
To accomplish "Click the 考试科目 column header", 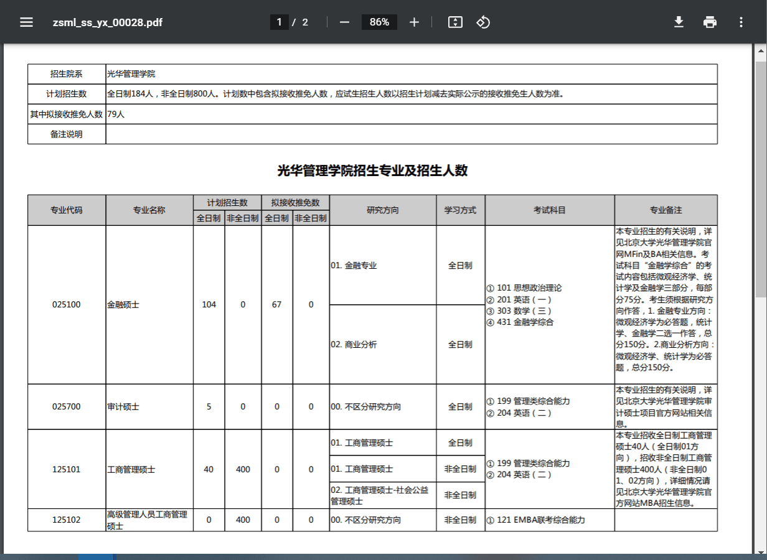I will click(550, 210).
